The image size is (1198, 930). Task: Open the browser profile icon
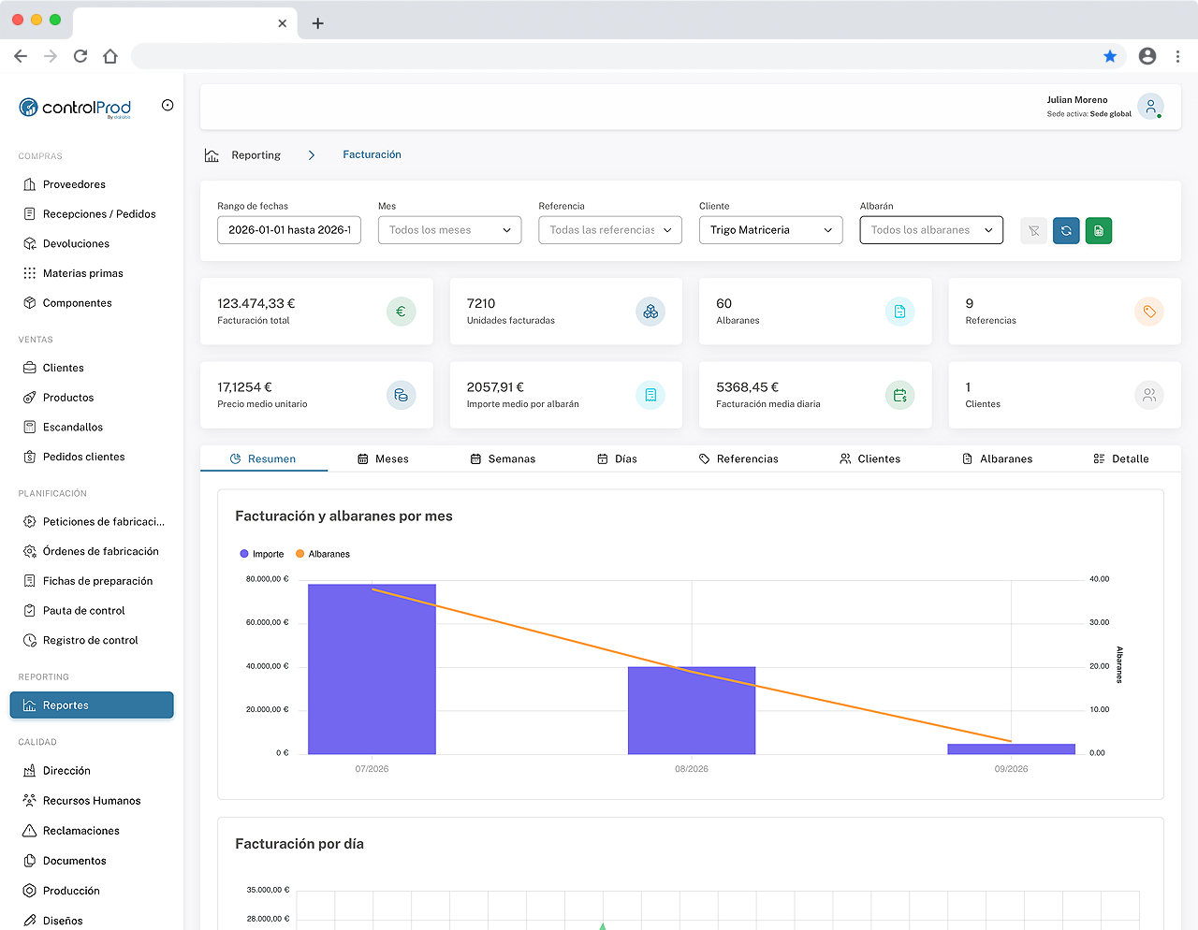[1147, 56]
